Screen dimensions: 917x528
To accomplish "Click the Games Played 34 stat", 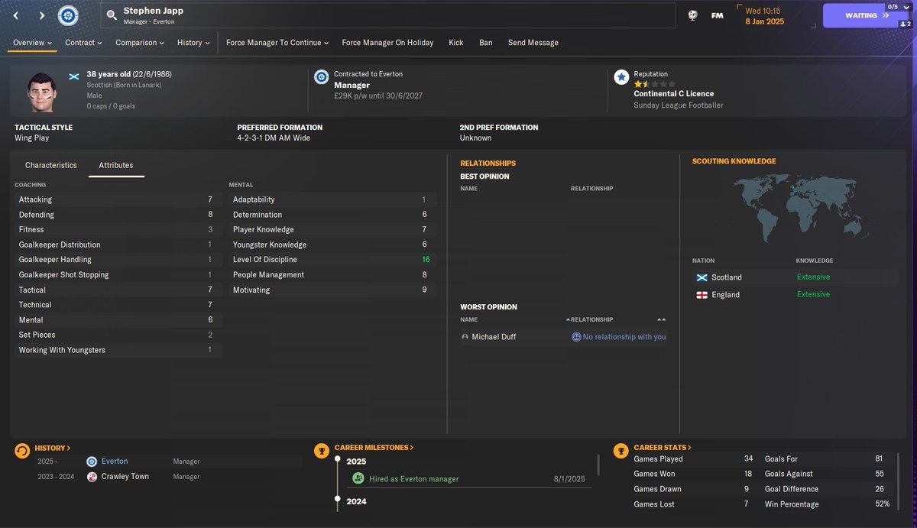I will 694,459.
